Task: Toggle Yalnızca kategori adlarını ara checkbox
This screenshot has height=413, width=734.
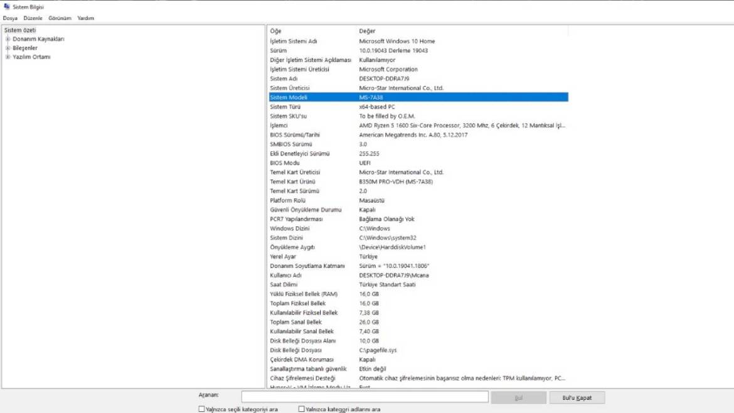Action: tap(301, 409)
